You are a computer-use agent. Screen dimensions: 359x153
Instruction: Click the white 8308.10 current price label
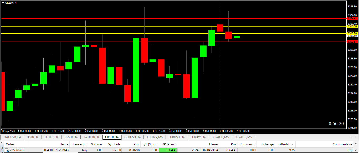(352, 36)
